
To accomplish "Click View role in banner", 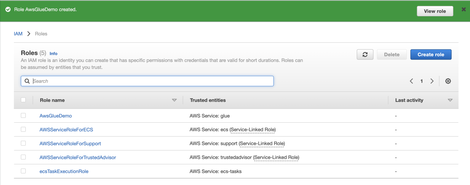I will [x=435, y=11].
